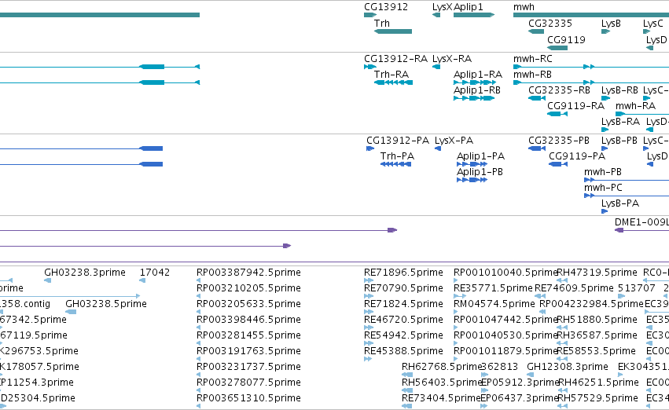Click the LysB-RB transcript label

coord(619,90)
